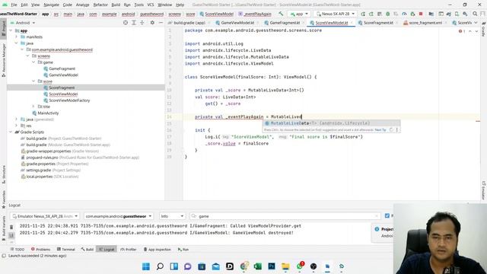Open the Gradle side panel tab
487x274 pixels.
tap(484, 29)
